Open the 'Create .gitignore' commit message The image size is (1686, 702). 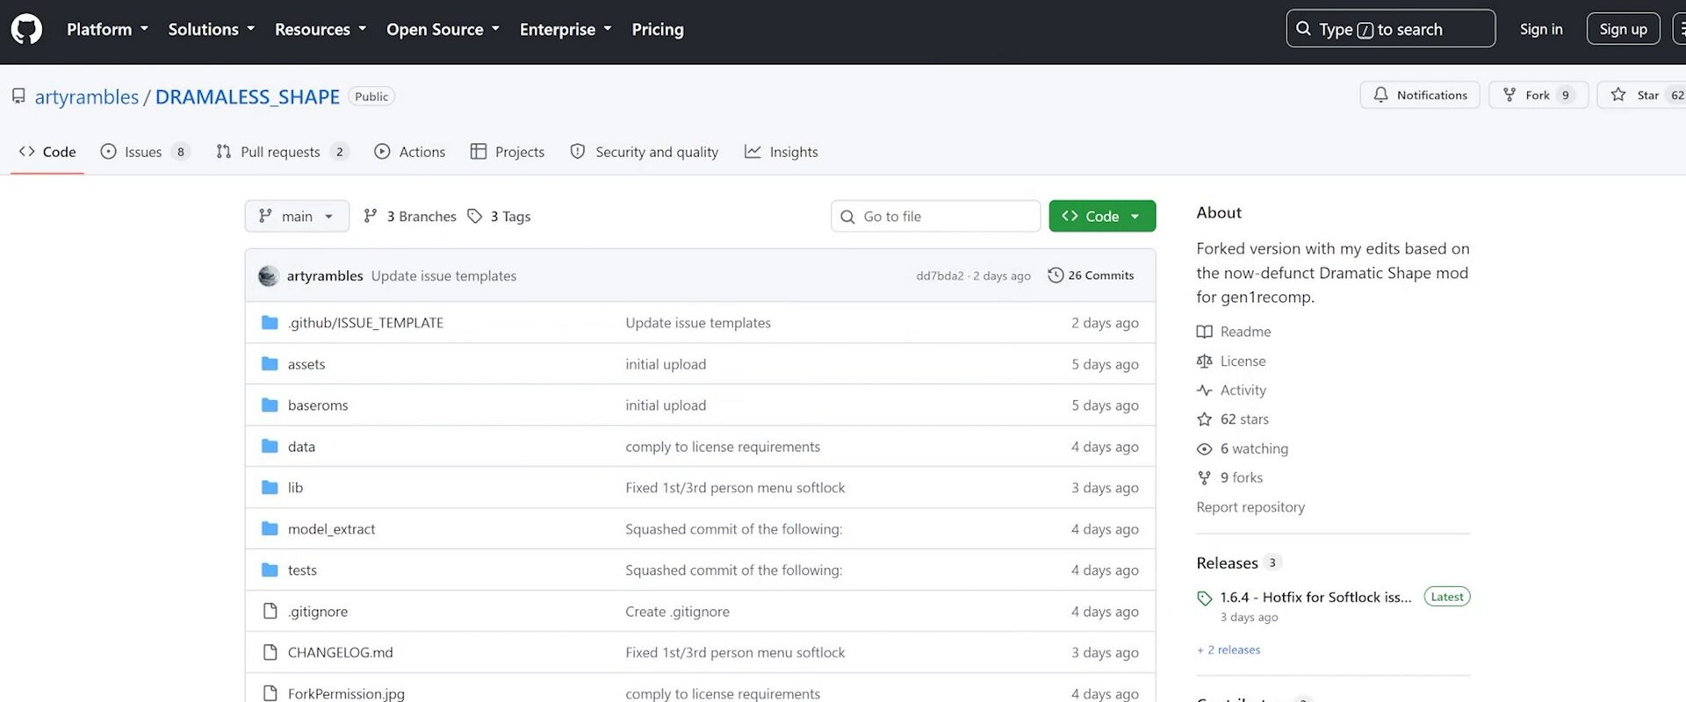click(x=677, y=612)
